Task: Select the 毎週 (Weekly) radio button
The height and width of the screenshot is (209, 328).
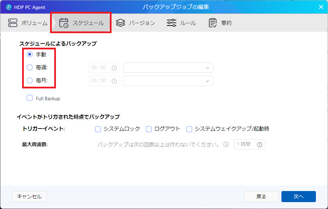Action: click(30, 67)
